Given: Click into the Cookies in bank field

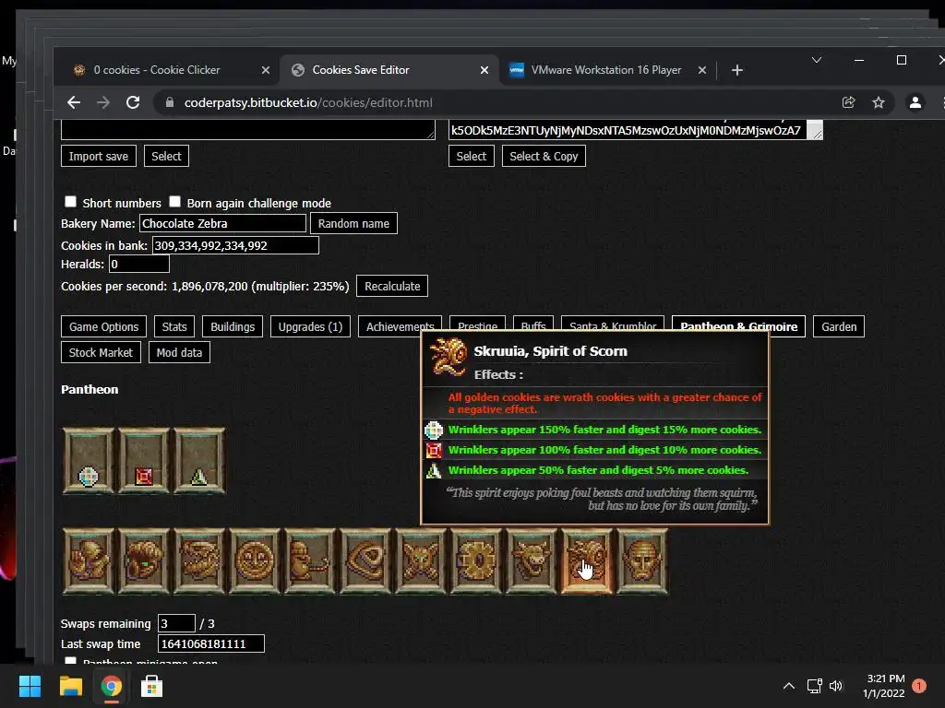Looking at the screenshot, I should 235,245.
